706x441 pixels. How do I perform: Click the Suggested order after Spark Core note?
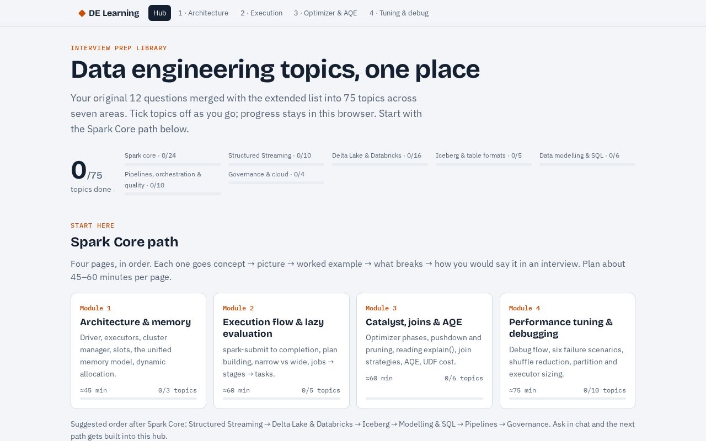(352, 430)
